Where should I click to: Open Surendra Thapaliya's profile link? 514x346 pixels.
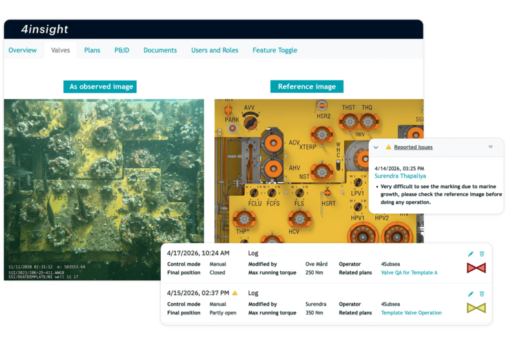coord(400,176)
